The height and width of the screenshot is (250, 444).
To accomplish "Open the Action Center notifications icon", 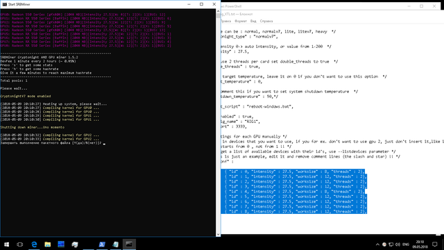I will (x=435, y=244).
